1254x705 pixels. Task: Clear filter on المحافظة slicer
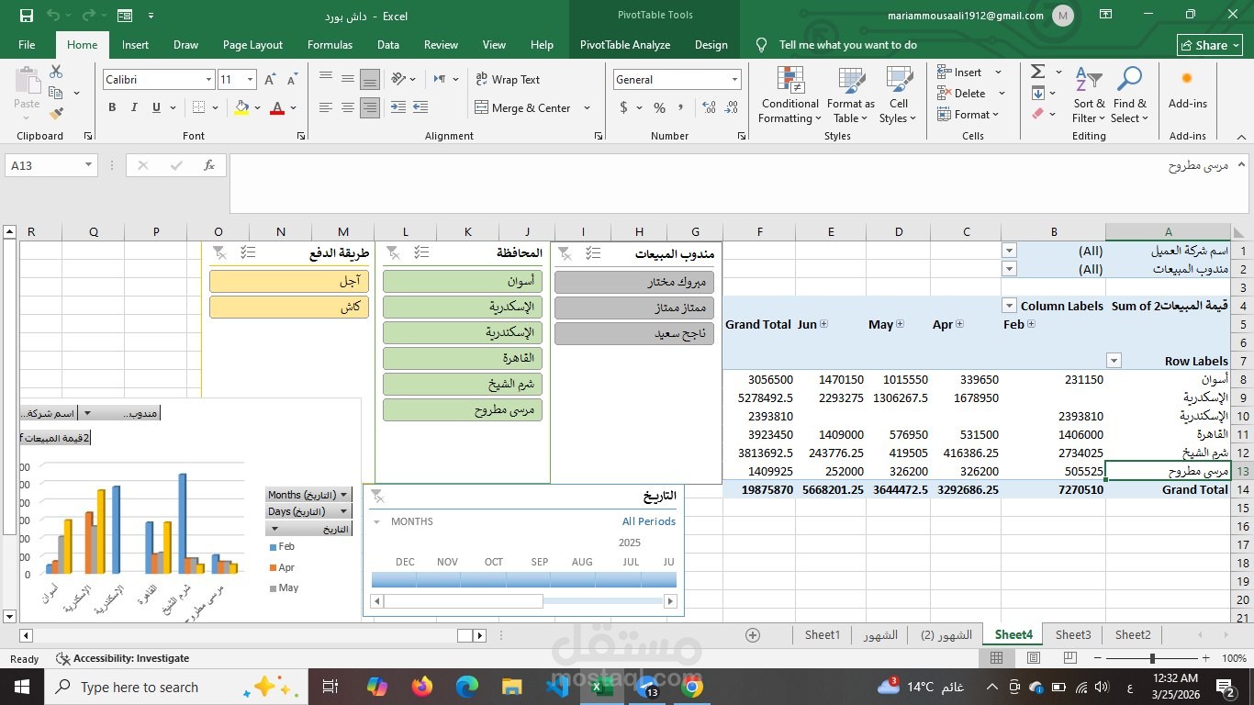click(x=392, y=252)
